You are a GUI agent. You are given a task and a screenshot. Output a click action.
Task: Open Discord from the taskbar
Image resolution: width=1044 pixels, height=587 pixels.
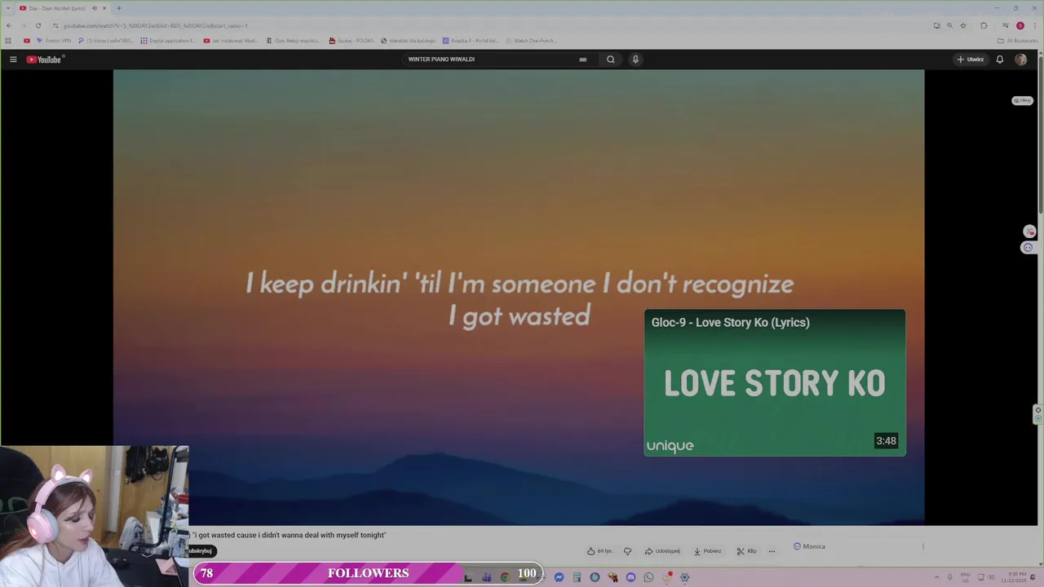tap(630, 577)
